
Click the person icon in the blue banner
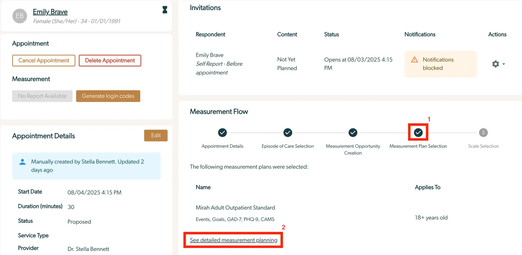[x=22, y=162]
